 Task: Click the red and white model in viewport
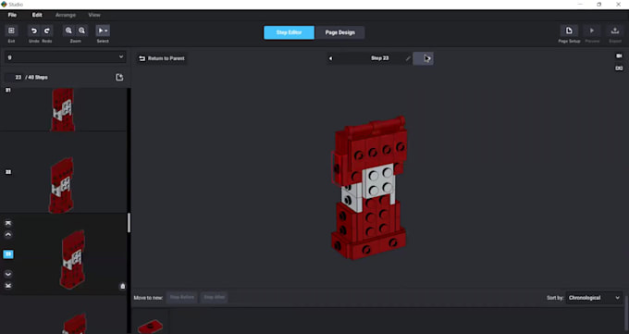(368, 188)
